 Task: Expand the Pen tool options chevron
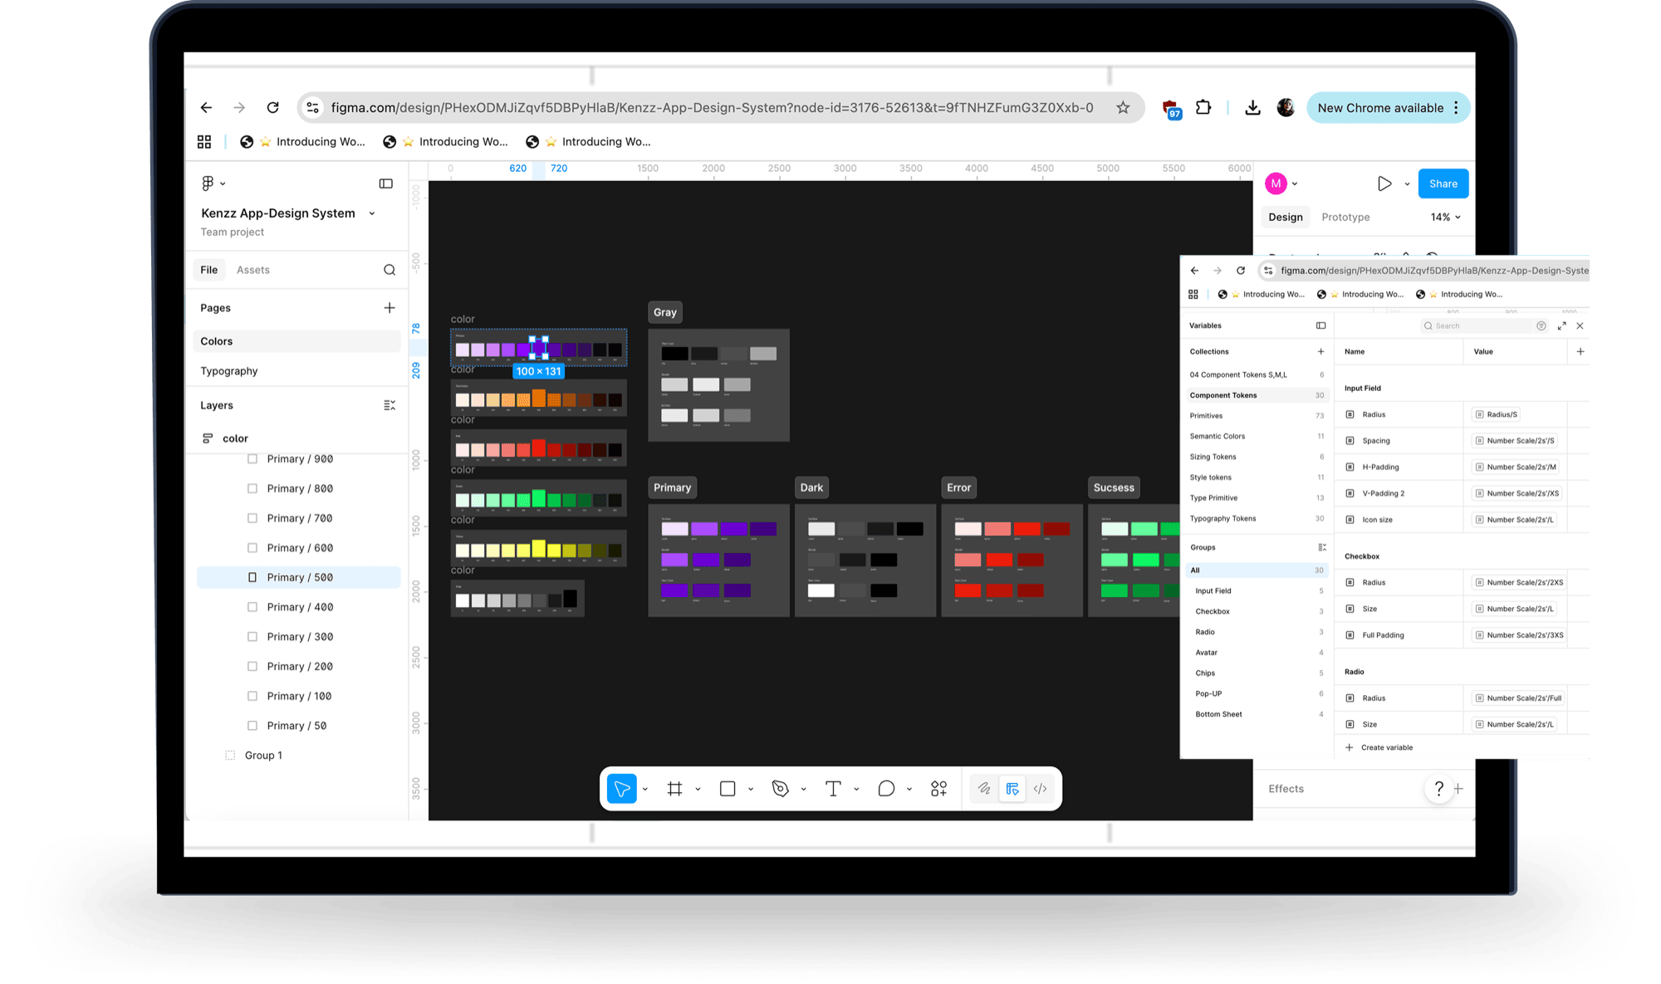[x=803, y=789]
